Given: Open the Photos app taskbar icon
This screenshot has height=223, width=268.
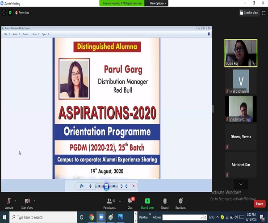Looking at the screenshot, I should (x=121, y=217).
